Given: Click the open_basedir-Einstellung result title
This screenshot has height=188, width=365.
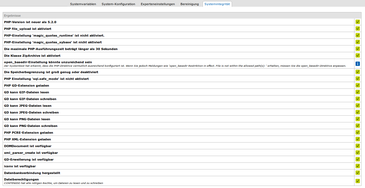Looking at the screenshot, I should pos(48,62).
